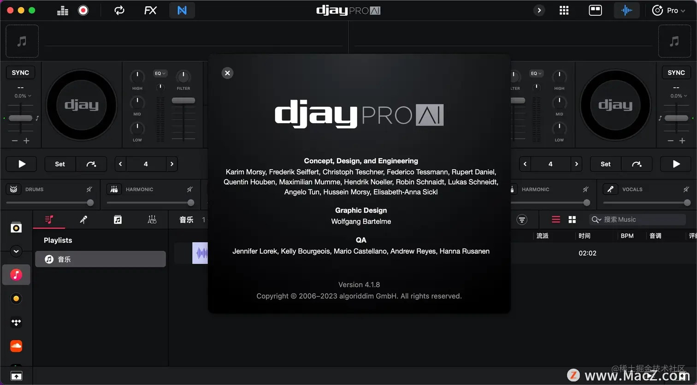Click the right deck pitch plus button
697x385 pixels.
click(x=682, y=141)
